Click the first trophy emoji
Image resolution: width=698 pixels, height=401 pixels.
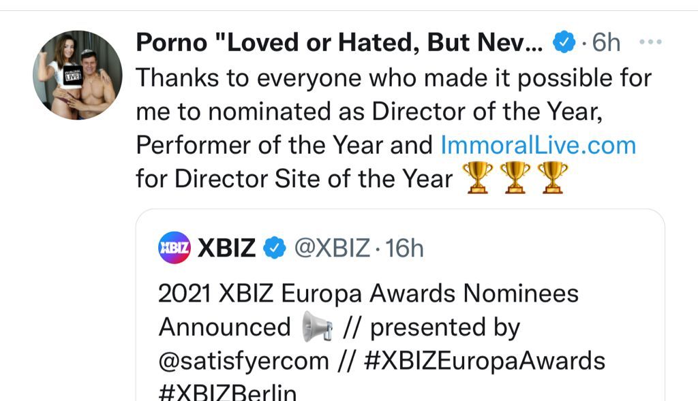coord(477,178)
